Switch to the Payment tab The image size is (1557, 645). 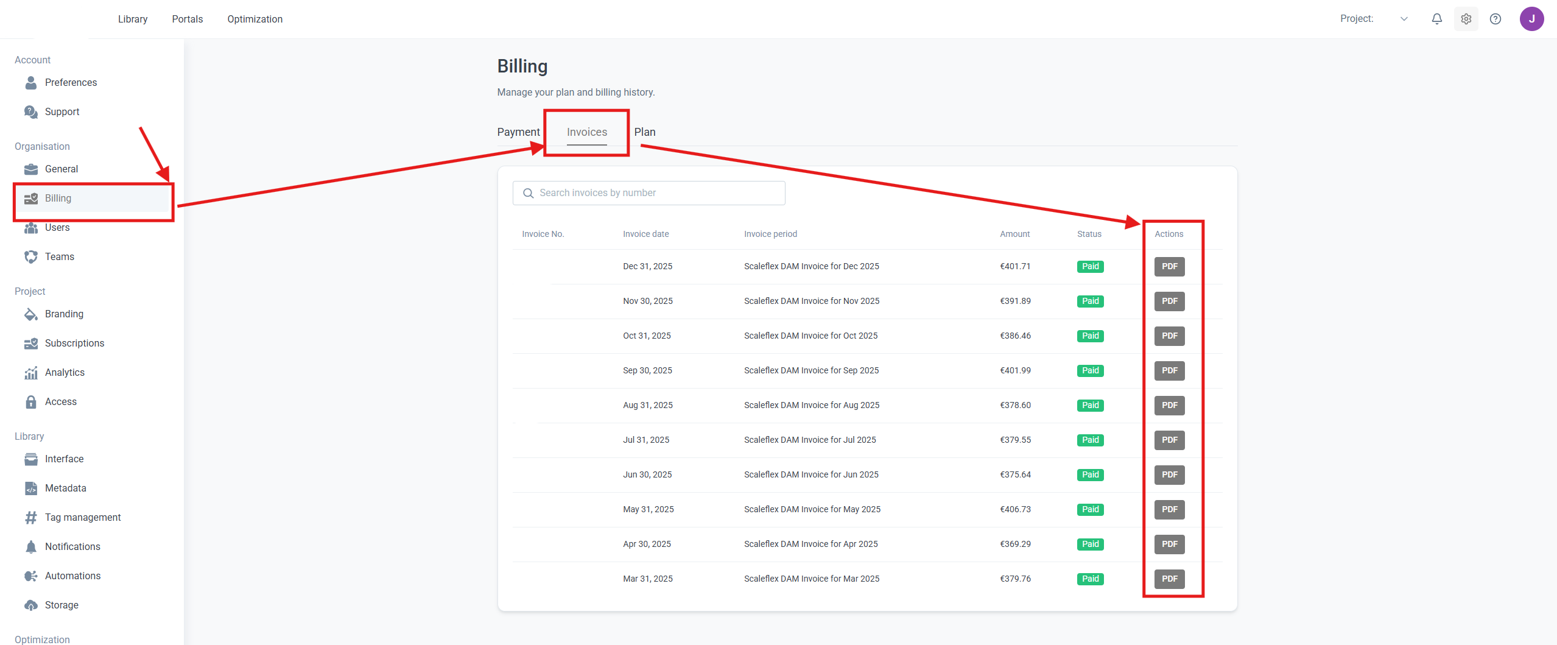click(518, 132)
